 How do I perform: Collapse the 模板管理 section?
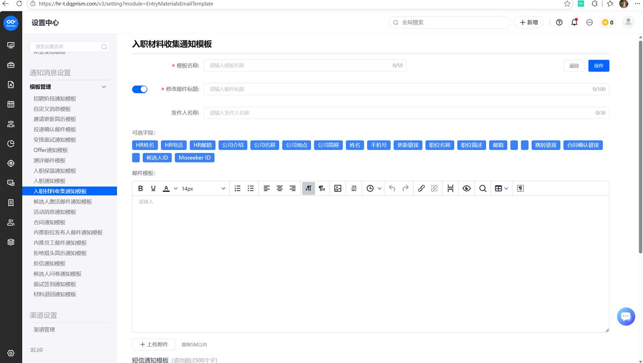104,87
